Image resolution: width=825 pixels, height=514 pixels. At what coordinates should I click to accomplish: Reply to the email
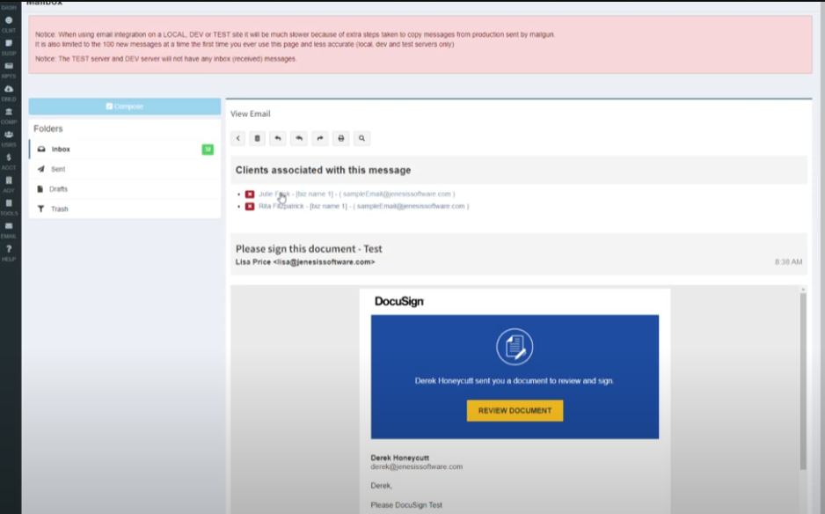[278, 138]
